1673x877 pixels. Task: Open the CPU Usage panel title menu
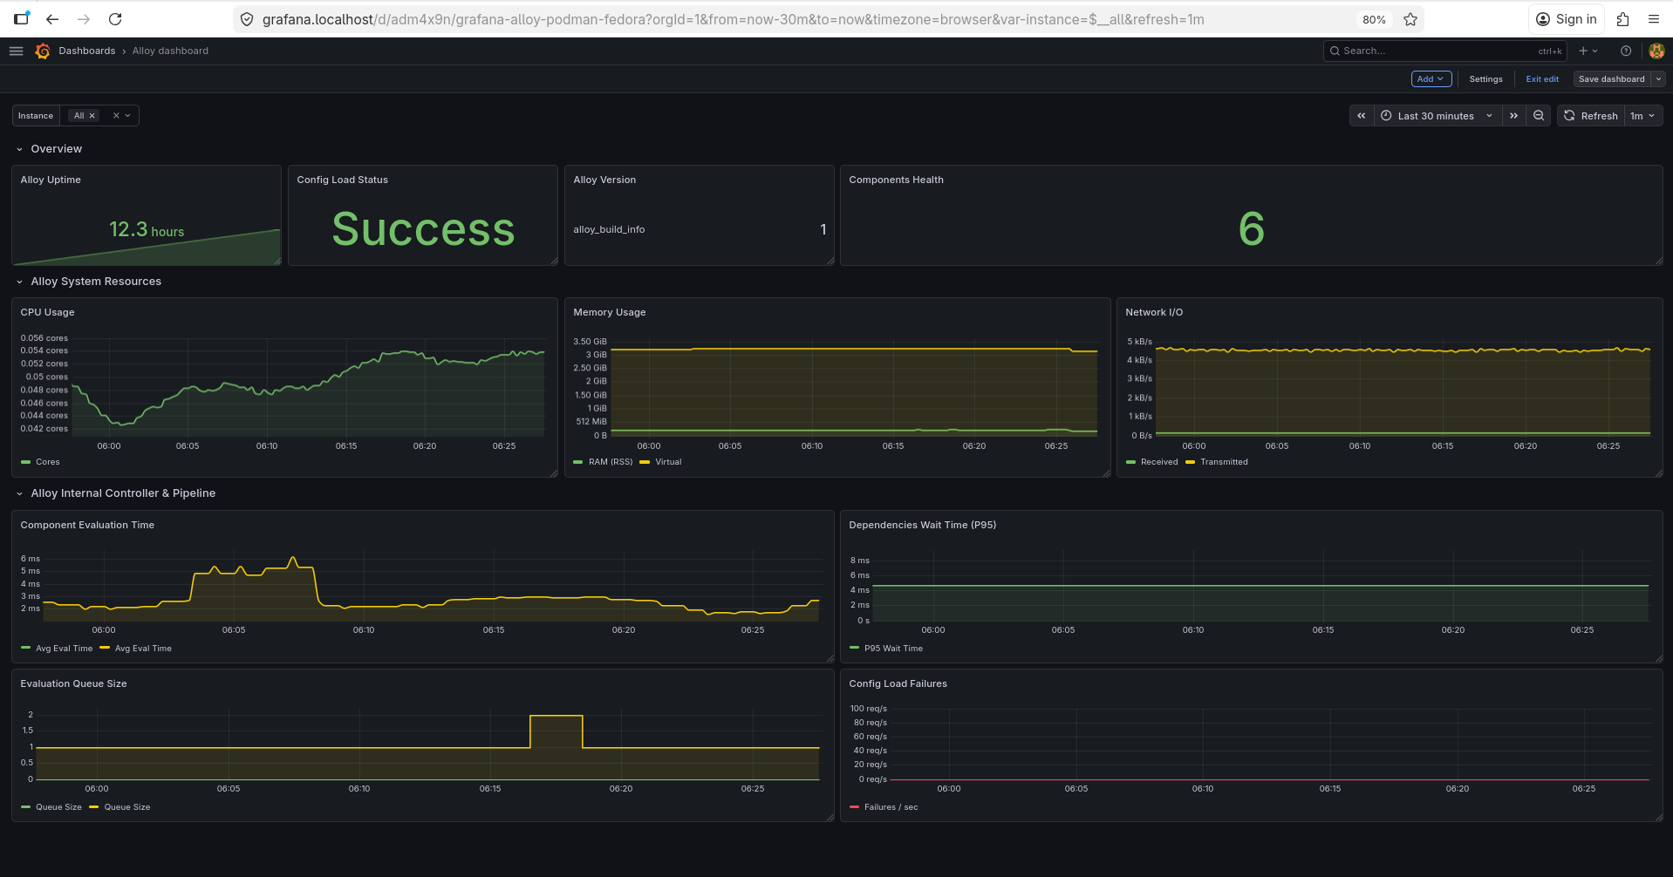coord(47,312)
